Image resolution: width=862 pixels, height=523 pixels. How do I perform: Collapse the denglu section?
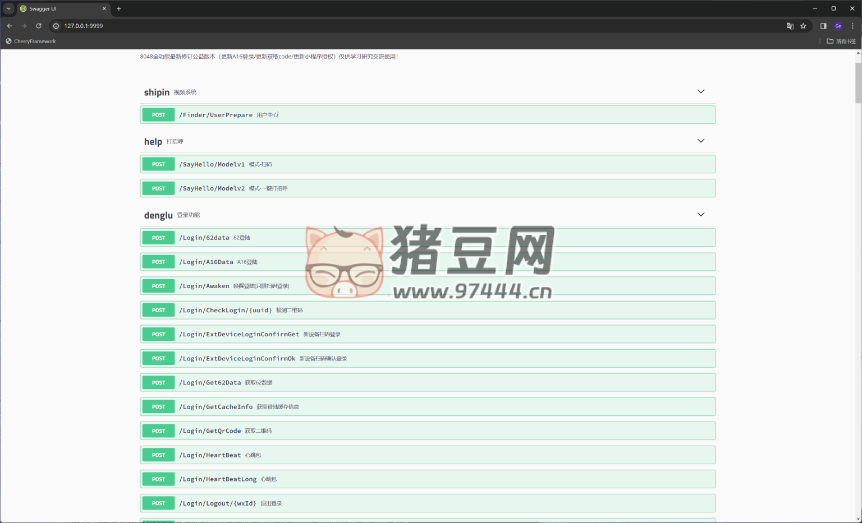[x=700, y=214]
